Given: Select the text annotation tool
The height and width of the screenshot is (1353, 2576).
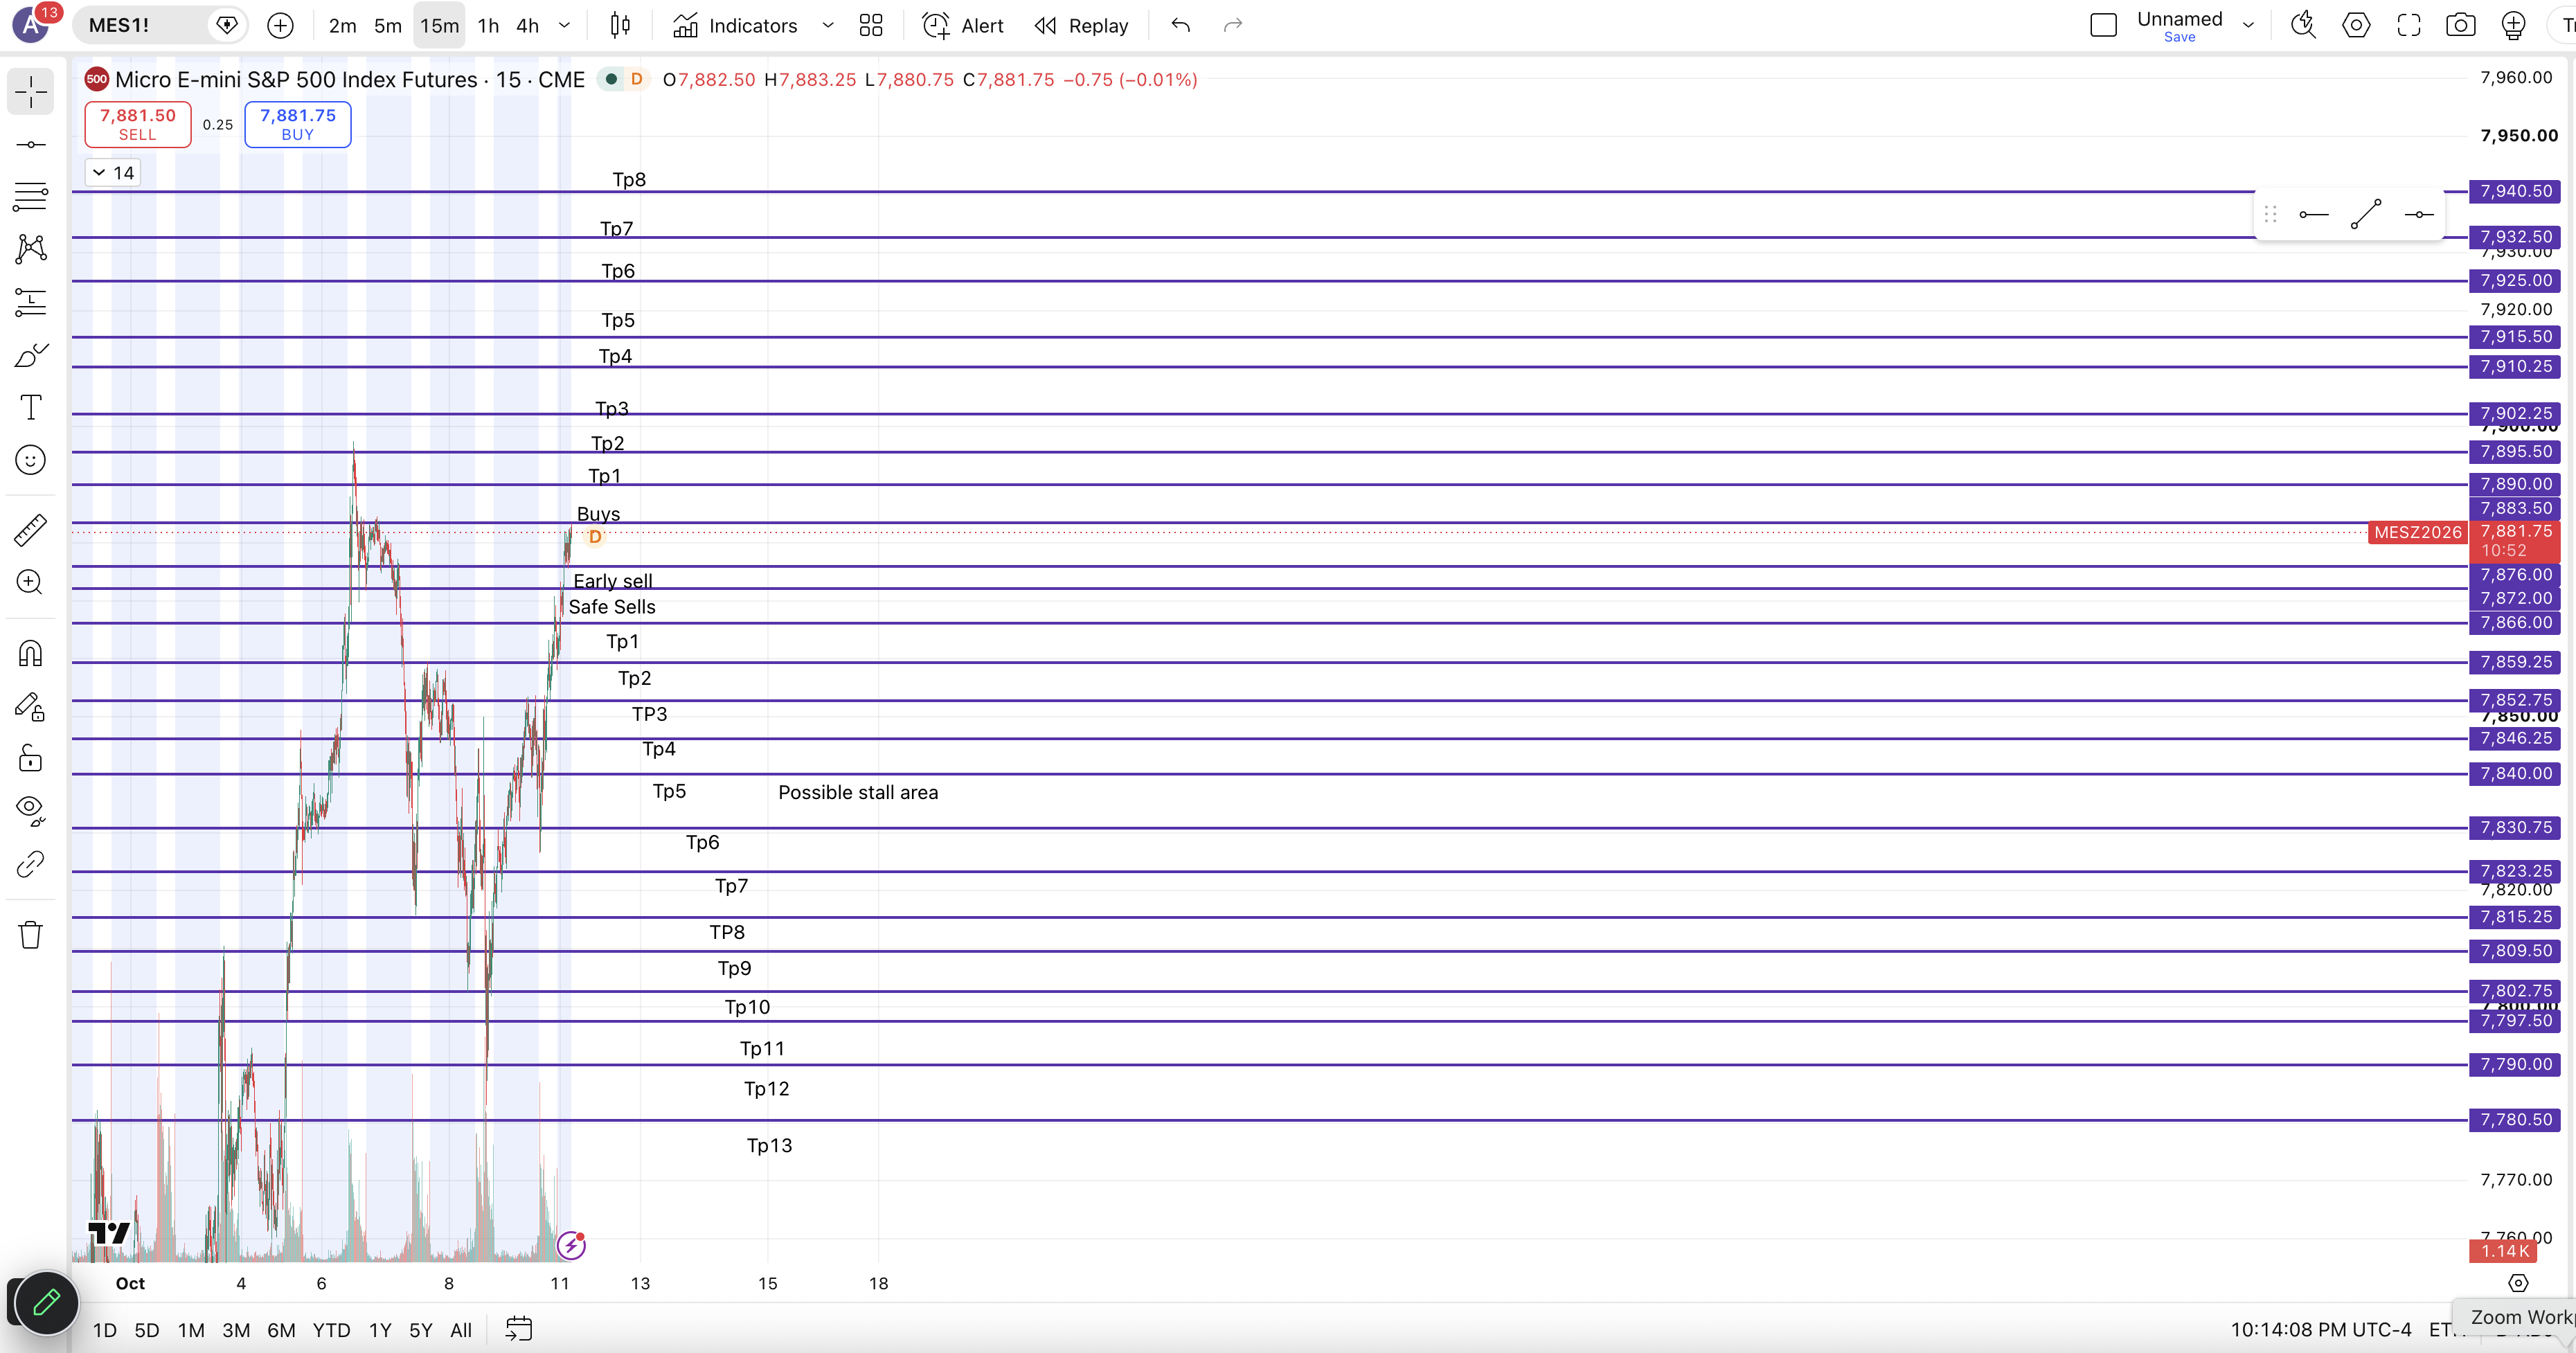Looking at the screenshot, I should [x=31, y=407].
